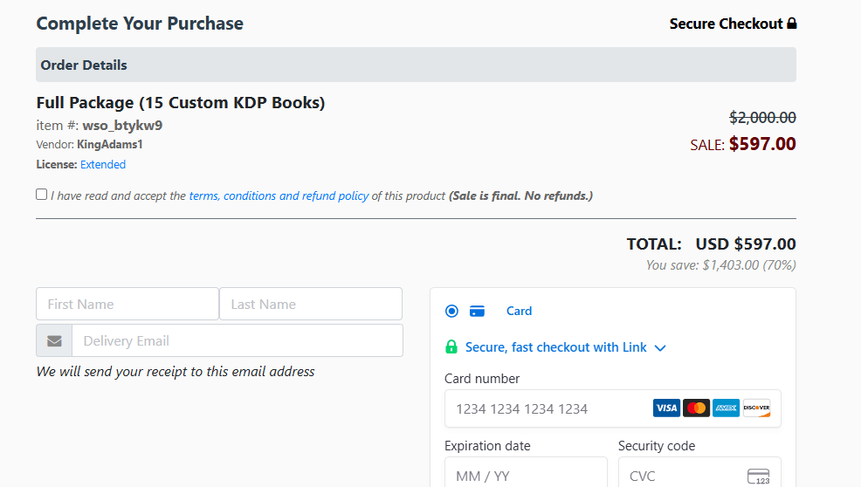The height and width of the screenshot is (487, 861).
Task: Focus the Last Name field
Action: pos(311,305)
